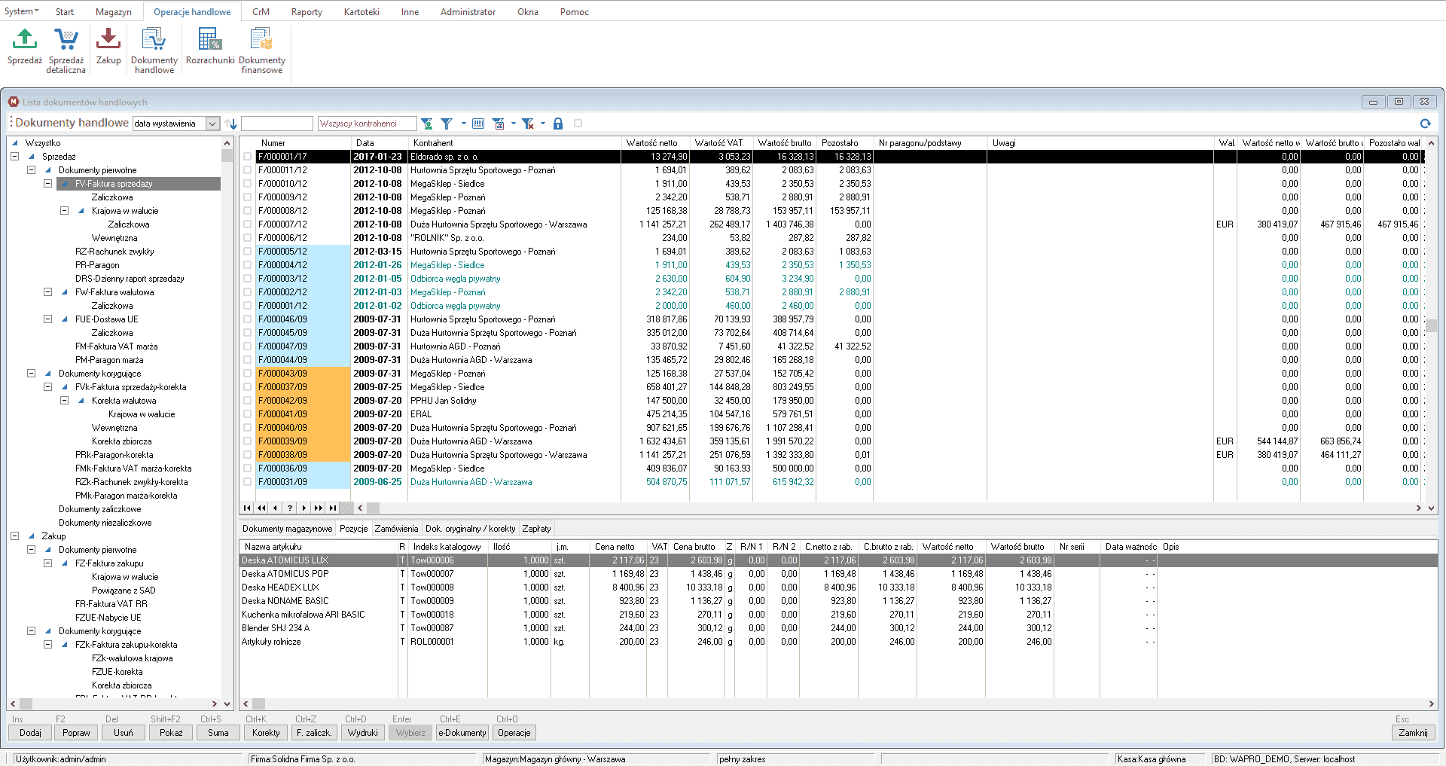The height and width of the screenshot is (766, 1446).
Task: Check box for document F/000031/09
Action: (x=248, y=482)
